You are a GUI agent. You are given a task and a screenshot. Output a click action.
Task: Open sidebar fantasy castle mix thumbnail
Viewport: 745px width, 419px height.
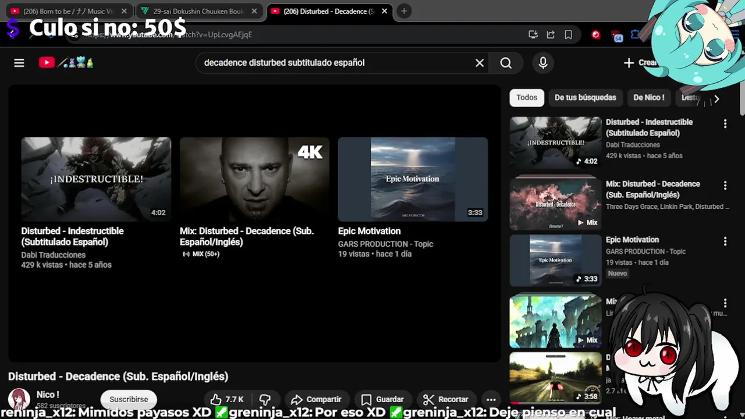555,322
